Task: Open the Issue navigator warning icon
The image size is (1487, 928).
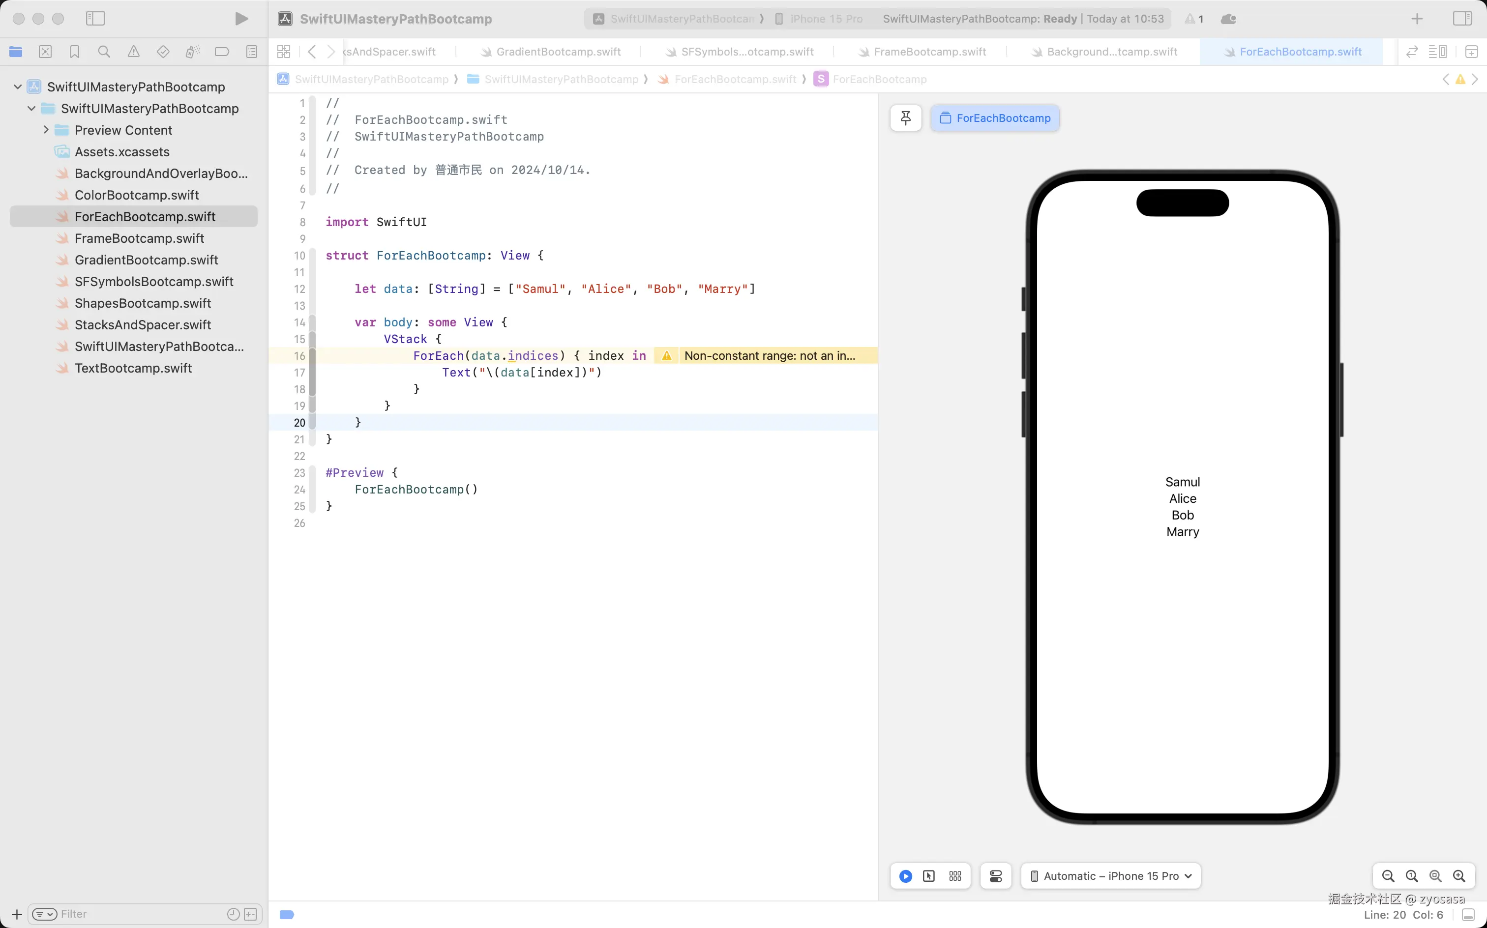Action: pyautogui.click(x=133, y=52)
